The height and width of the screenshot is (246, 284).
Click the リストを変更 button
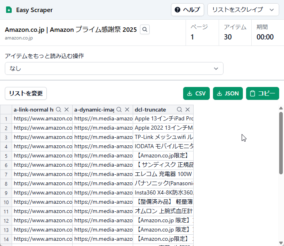click(26, 93)
